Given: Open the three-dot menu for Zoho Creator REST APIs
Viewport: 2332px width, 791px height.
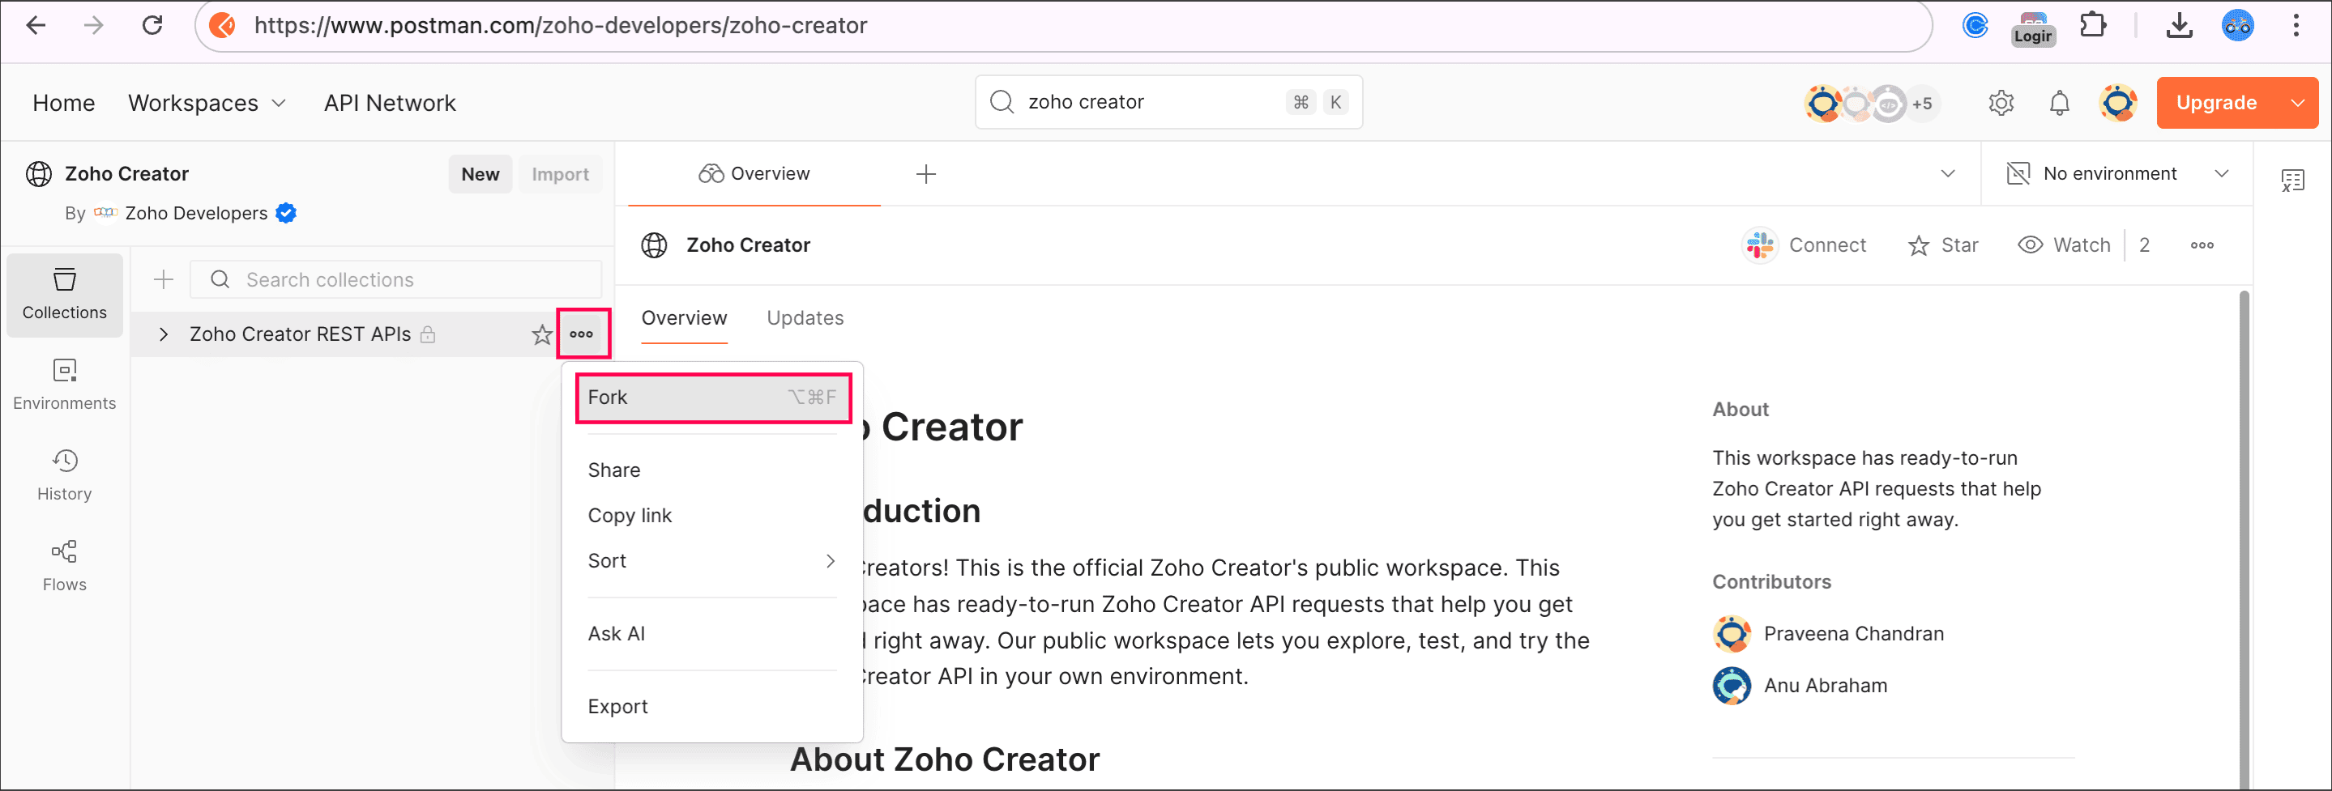Looking at the screenshot, I should click(581, 334).
